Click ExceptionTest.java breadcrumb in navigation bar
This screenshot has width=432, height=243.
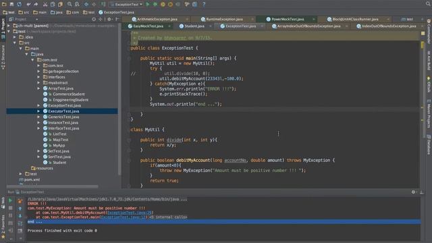pyautogui.click(x=116, y=12)
